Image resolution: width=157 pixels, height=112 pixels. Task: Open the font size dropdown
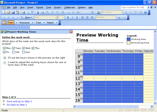(63, 18)
